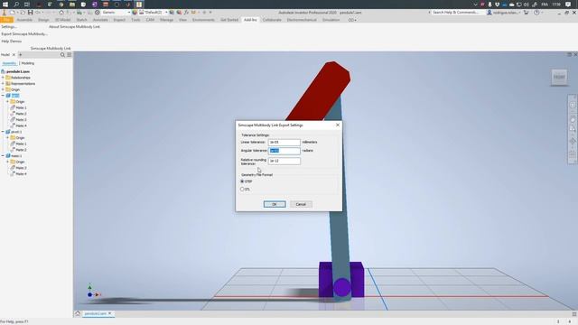Open the Windows Start menu
Viewport: 578px width, 325px height.
[5, 5]
